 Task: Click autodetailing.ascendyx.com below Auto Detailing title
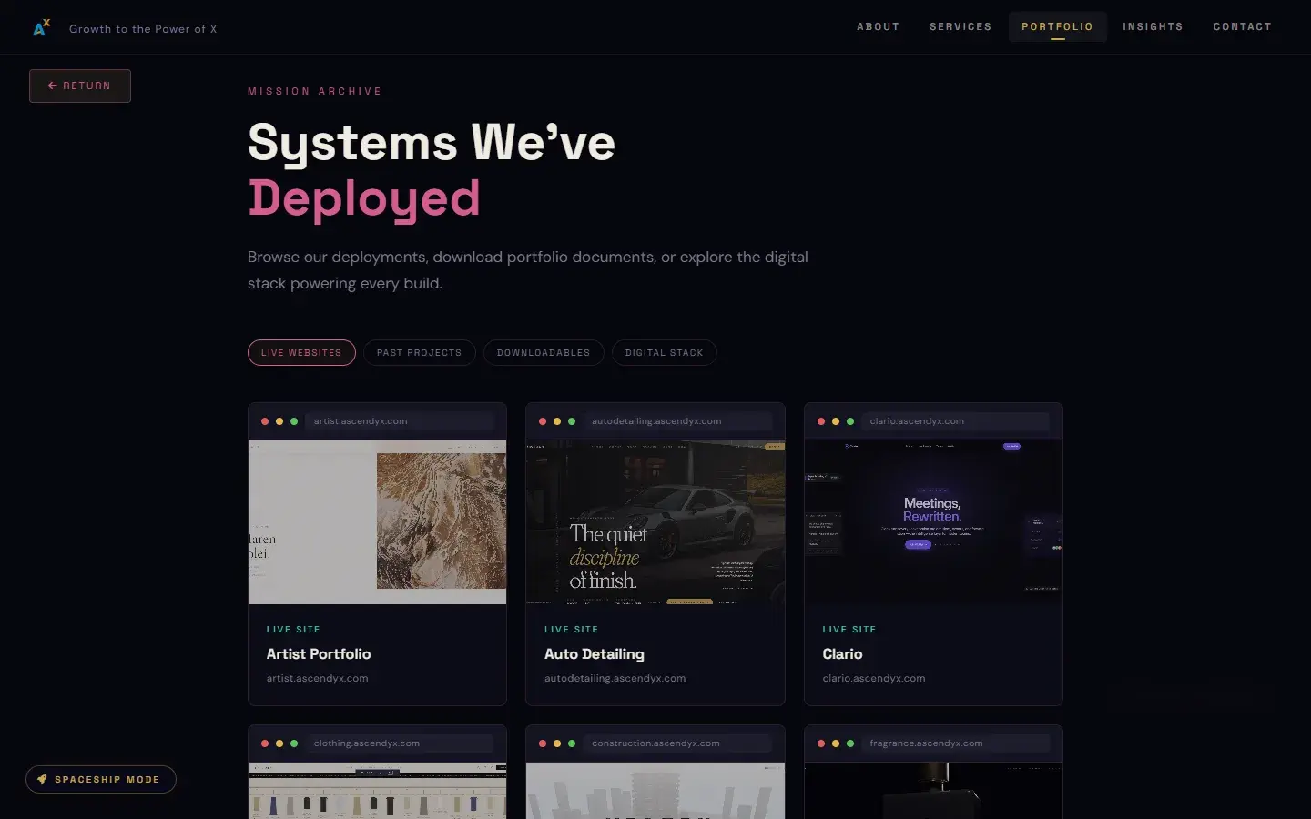615,678
